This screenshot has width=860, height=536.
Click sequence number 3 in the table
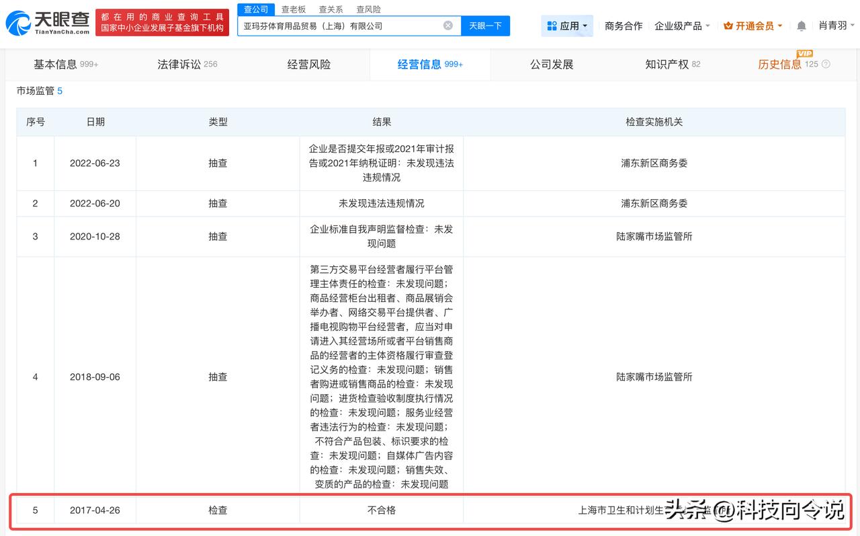pos(36,236)
